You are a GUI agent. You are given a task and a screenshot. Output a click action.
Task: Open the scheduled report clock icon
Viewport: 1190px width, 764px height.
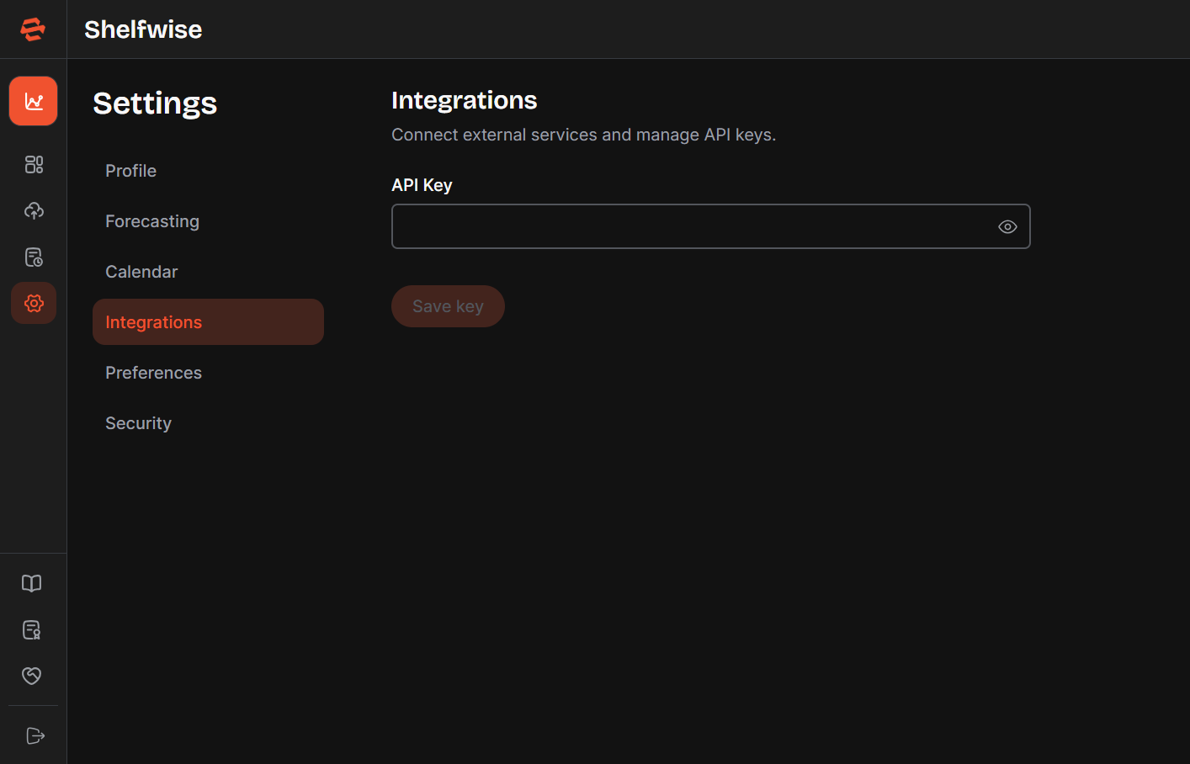[34, 257]
